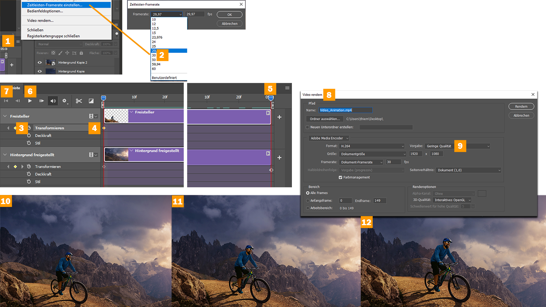Select 'Zeitleisten-Framerate einstellen...' menu entry
This screenshot has width=546, height=307.
pyautogui.click(x=55, y=5)
